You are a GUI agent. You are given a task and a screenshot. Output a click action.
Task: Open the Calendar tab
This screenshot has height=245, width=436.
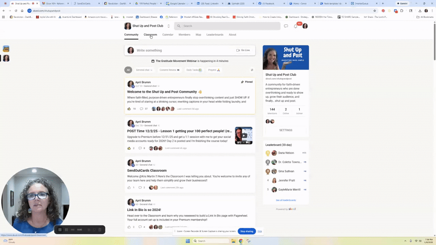coord(168,35)
